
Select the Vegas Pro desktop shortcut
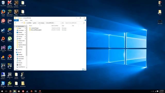click(3, 67)
